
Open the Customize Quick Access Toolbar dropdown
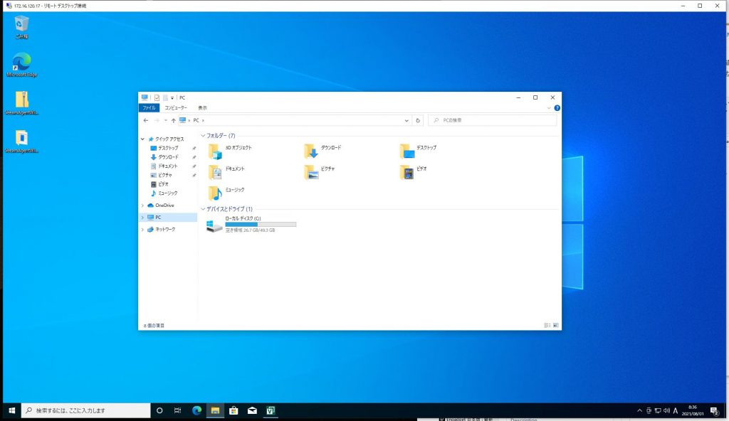pyautogui.click(x=172, y=98)
